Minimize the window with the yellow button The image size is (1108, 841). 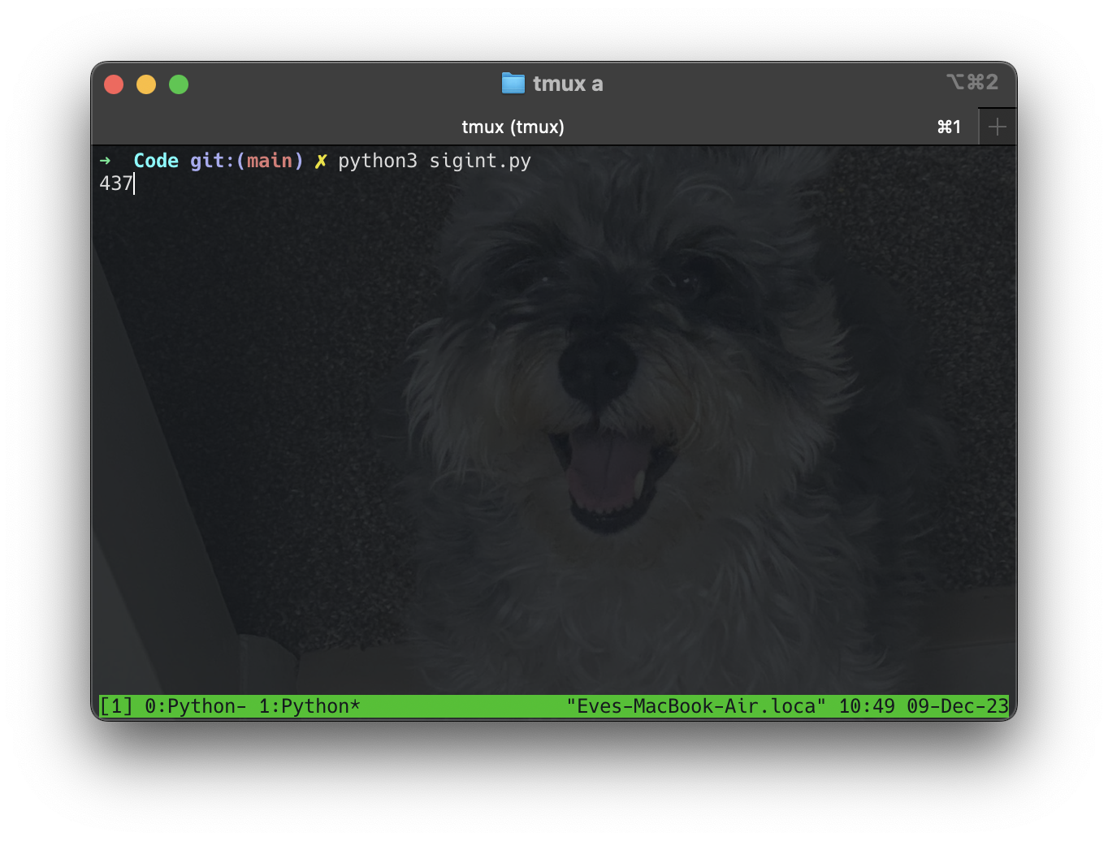[146, 84]
